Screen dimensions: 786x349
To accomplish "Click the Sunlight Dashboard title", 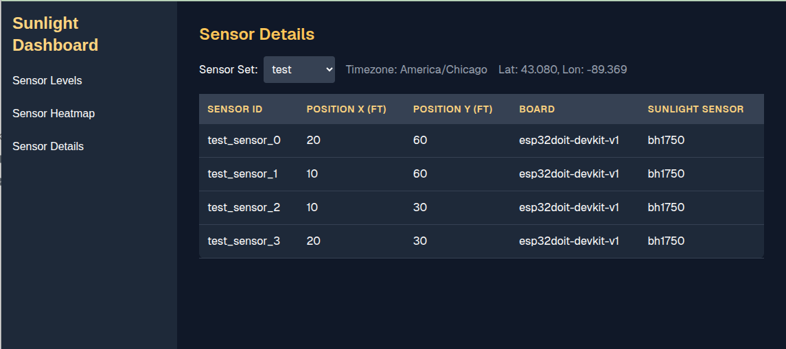I will [x=55, y=34].
